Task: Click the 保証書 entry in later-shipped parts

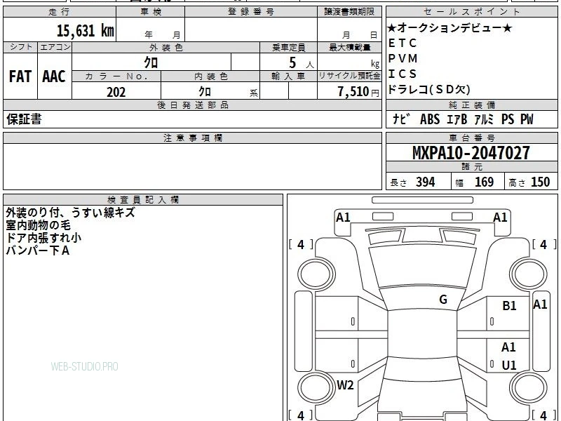Action: point(24,119)
